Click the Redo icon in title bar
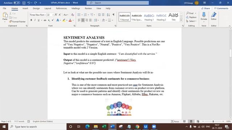Viewport: 232px width, 130px height. click(x=36, y=3)
